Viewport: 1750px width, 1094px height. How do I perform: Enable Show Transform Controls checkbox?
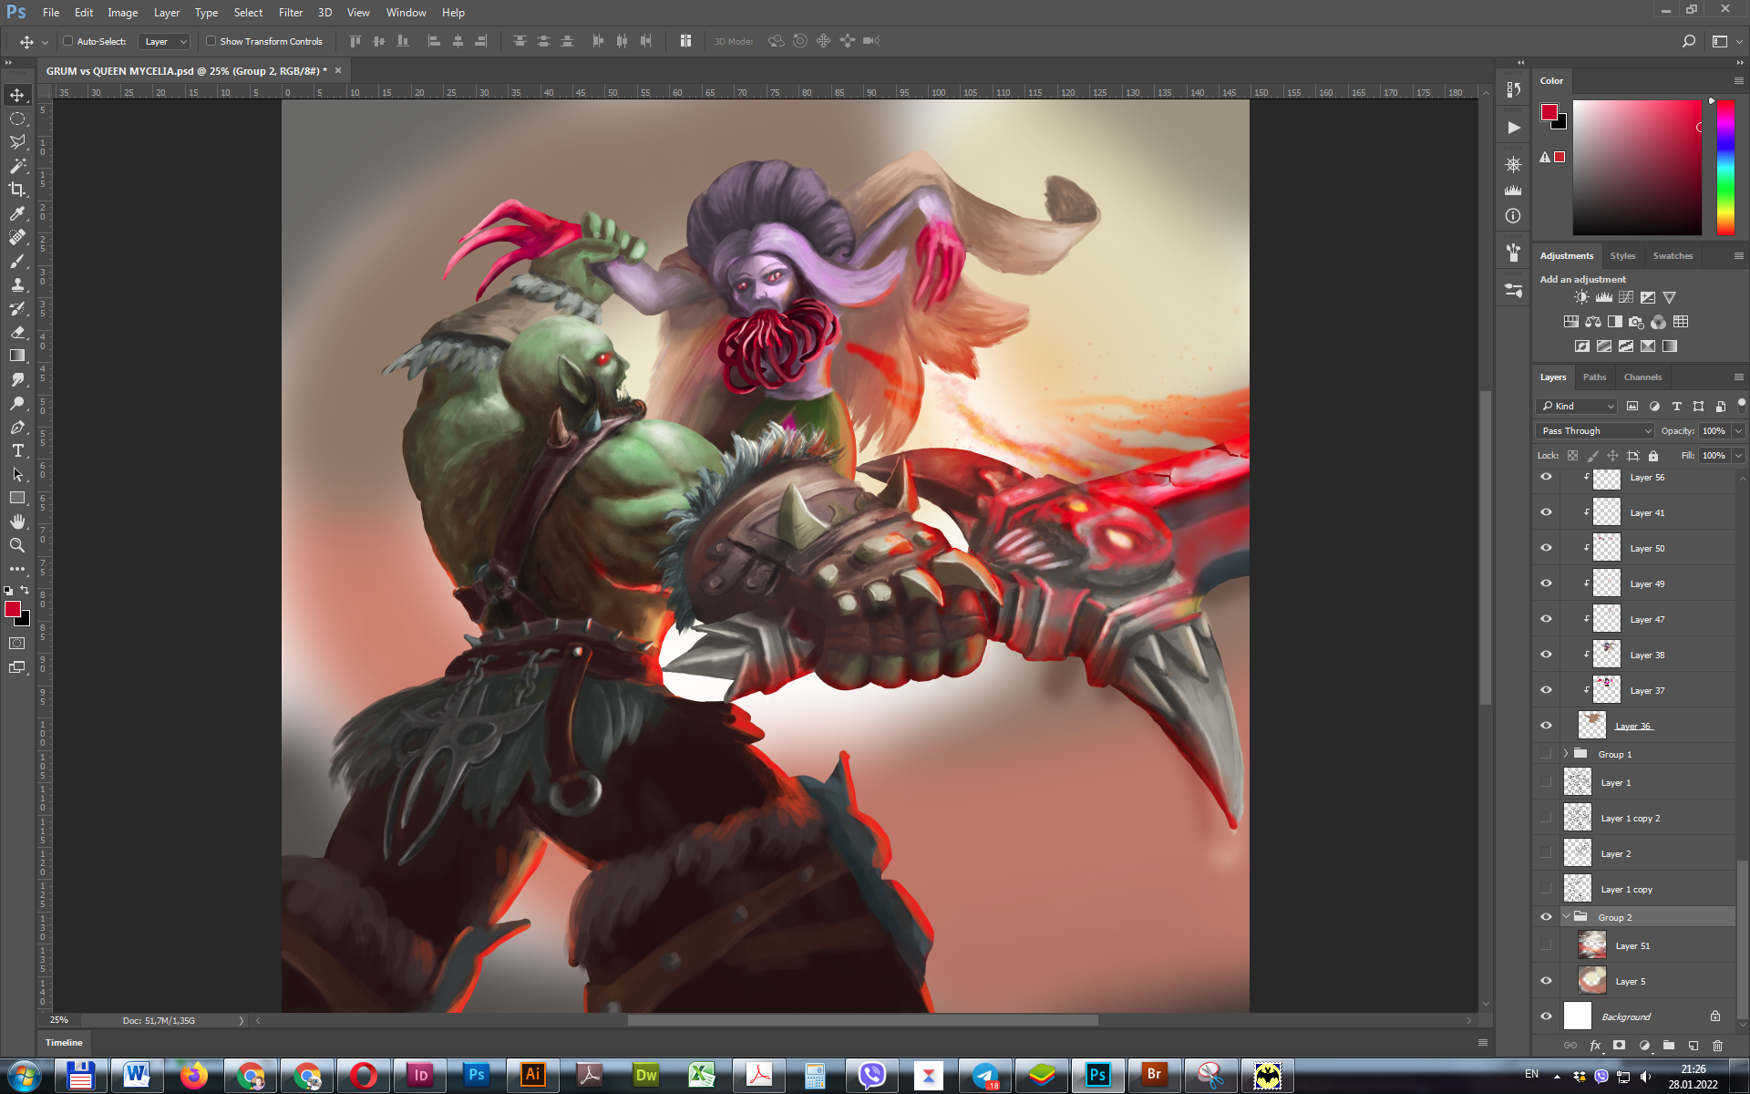tap(211, 41)
